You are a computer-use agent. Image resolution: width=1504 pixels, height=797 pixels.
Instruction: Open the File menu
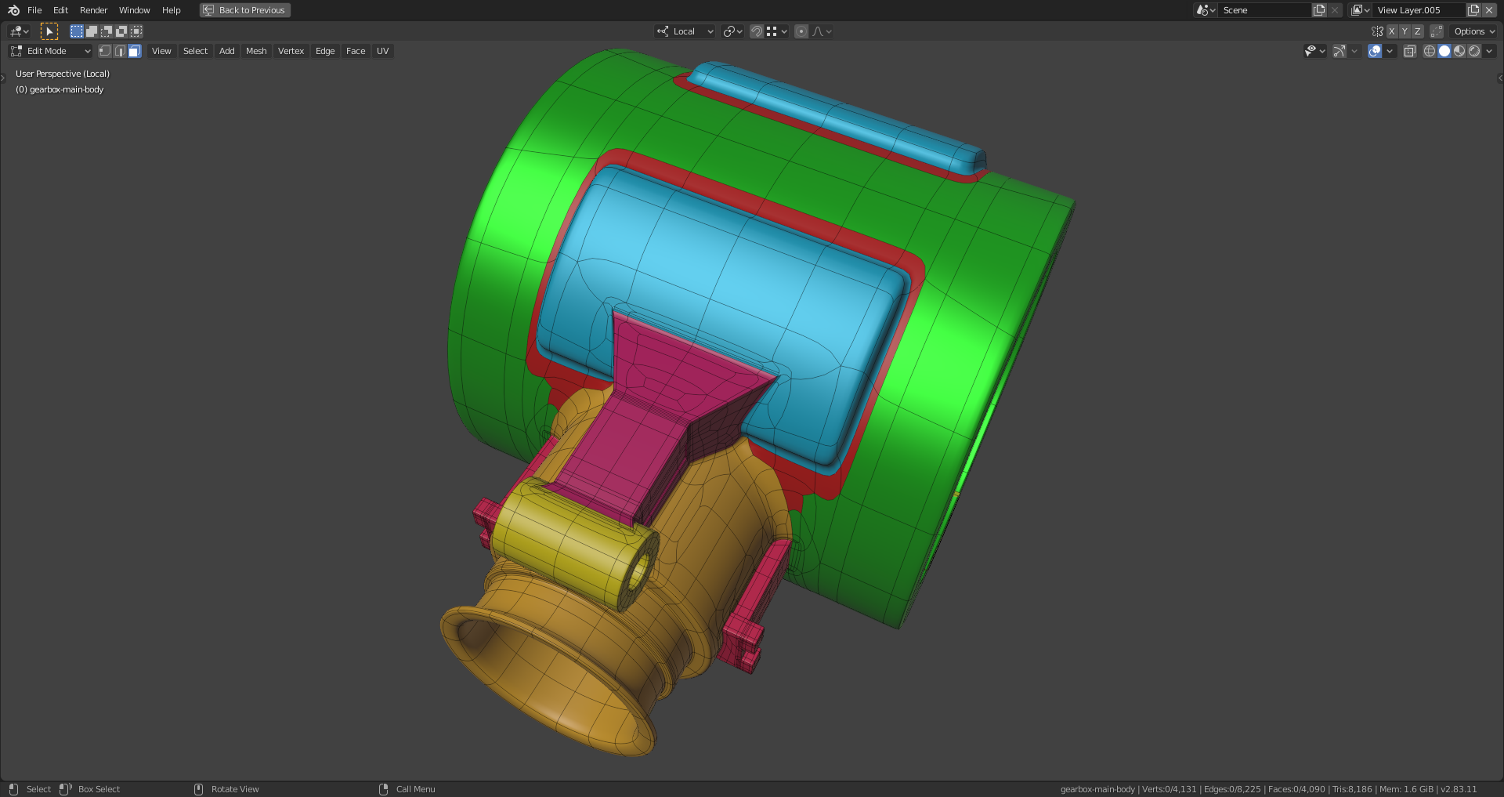[34, 10]
